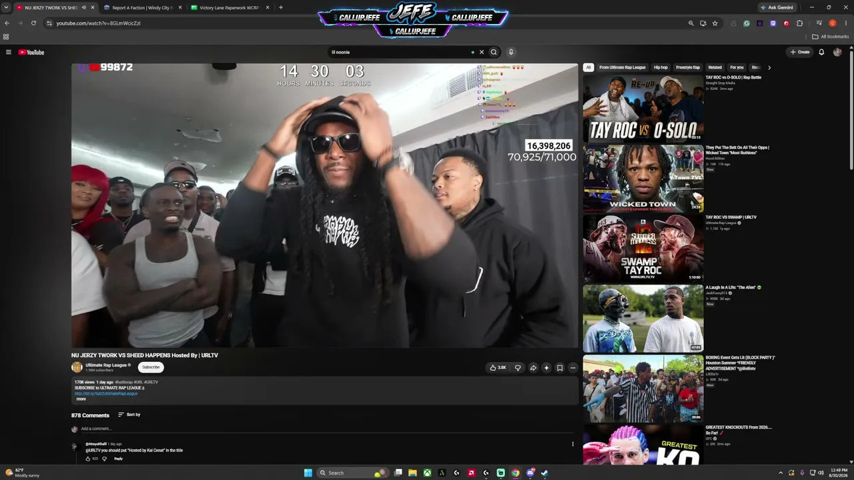Select the Related filter chip
Viewport: 854px width, 480px height.
click(x=715, y=67)
